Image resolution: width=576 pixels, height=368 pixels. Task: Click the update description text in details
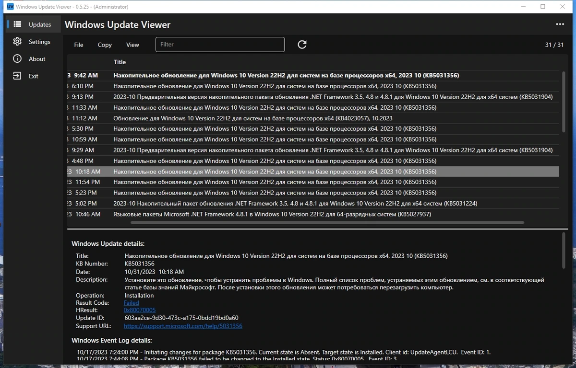pyautogui.click(x=335, y=283)
